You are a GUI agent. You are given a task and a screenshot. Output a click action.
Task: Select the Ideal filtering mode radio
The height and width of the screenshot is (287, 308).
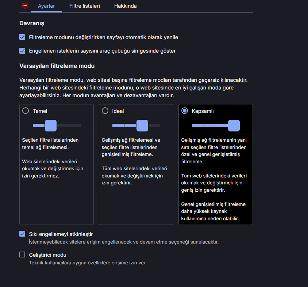tap(105, 111)
